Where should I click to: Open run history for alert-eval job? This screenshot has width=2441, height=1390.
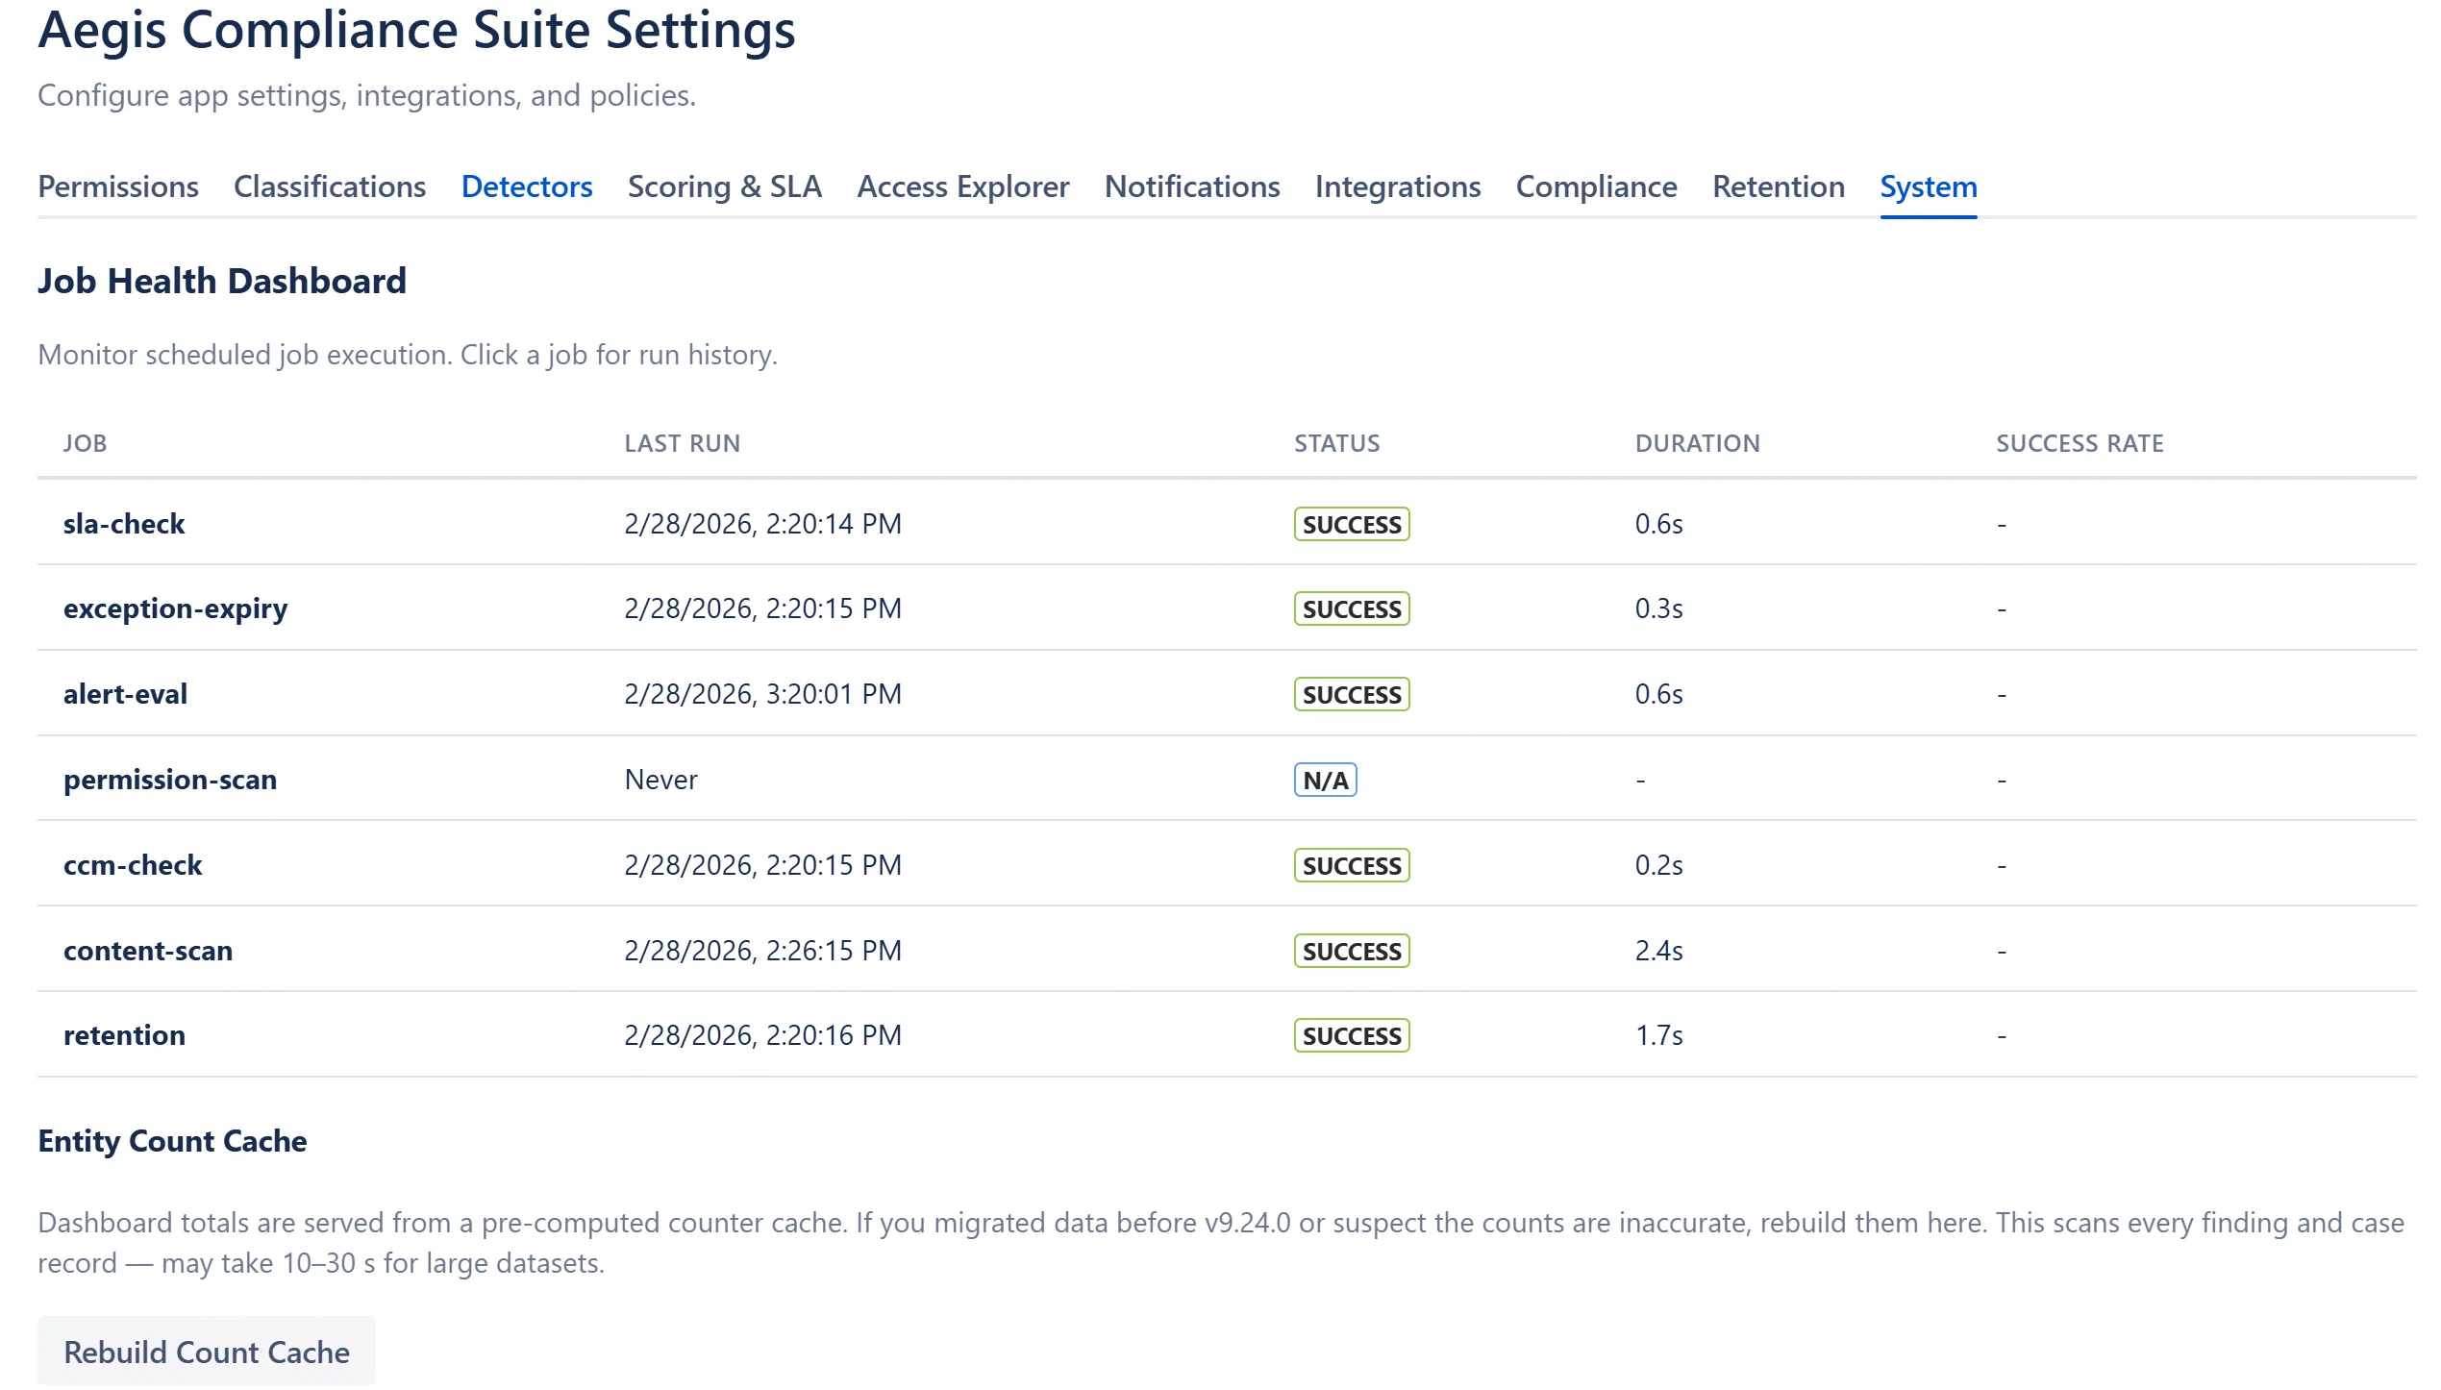(x=1227, y=693)
